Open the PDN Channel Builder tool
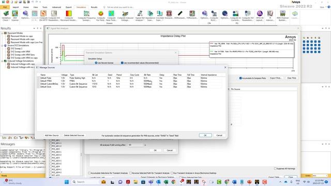331x186 pixels. [x=283, y=16]
